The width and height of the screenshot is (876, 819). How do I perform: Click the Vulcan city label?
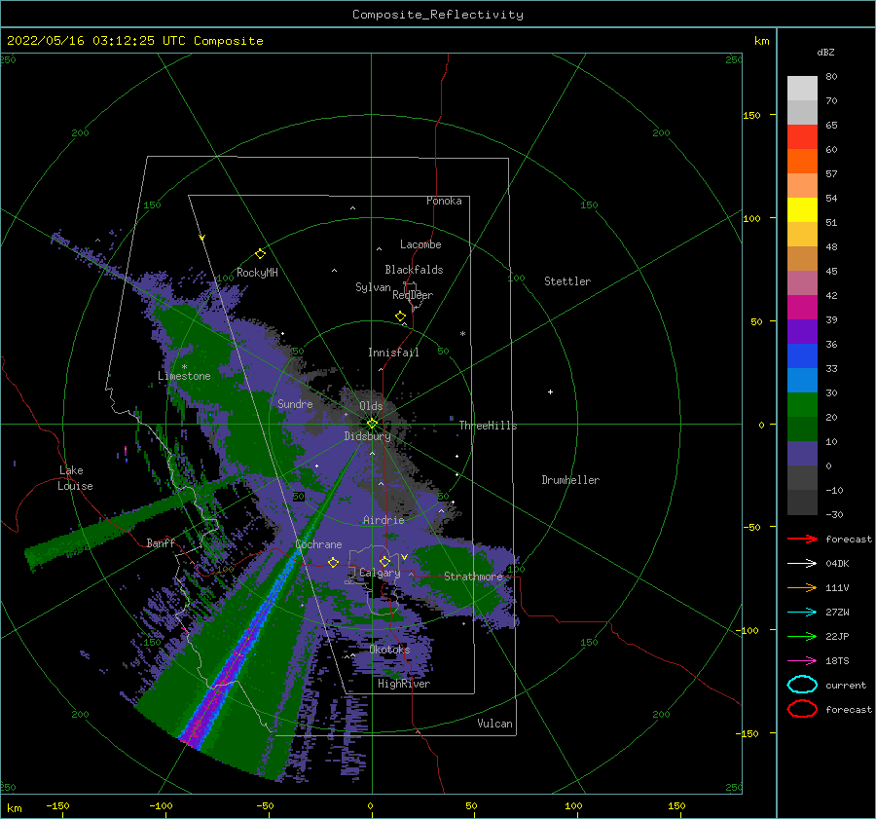tap(494, 724)
